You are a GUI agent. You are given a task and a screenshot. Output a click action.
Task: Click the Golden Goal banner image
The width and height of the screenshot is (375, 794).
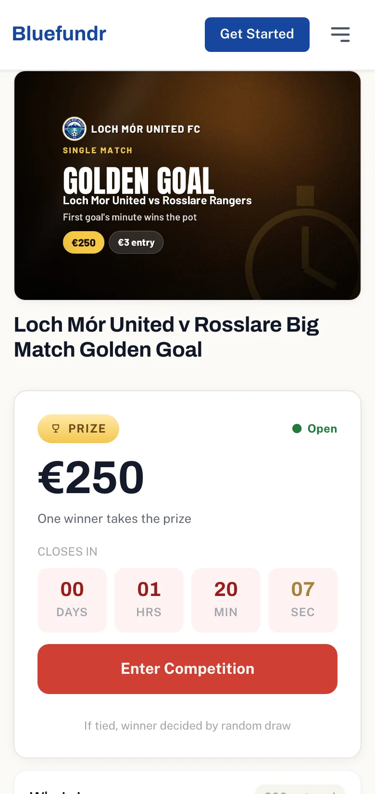tap(187, 186)
